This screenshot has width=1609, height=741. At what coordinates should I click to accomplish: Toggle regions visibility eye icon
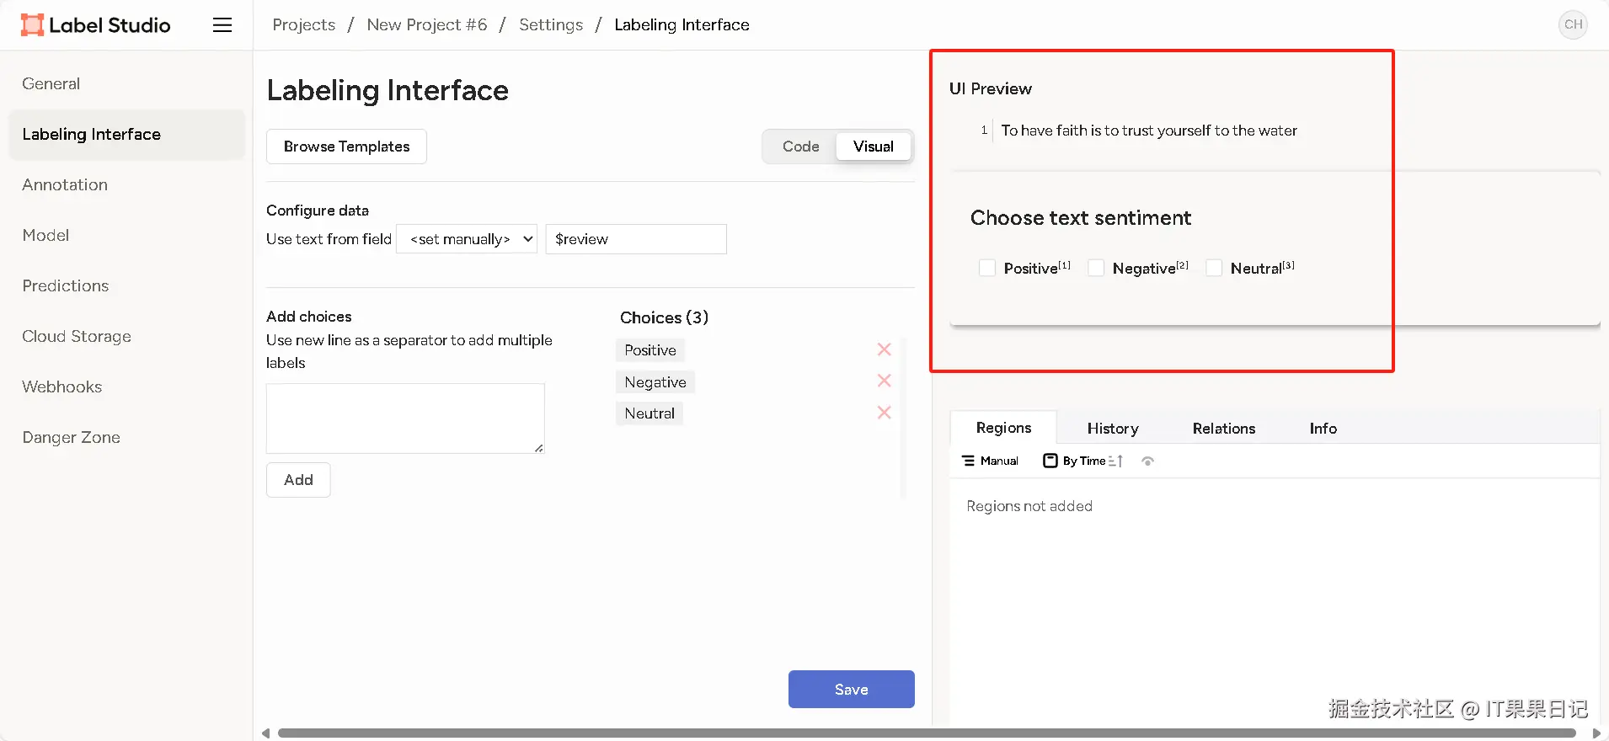[1147, 461]
